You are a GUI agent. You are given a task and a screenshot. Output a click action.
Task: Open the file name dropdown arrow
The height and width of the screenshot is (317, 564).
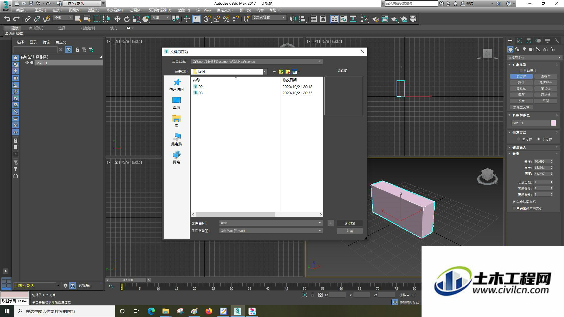(320, 223)
